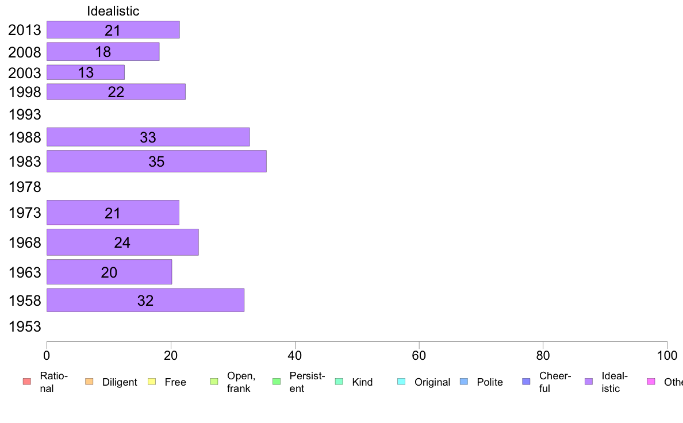Click the 1993 year axis label
The height and width of the screenshot is (423, 683).
coord(25,114)
